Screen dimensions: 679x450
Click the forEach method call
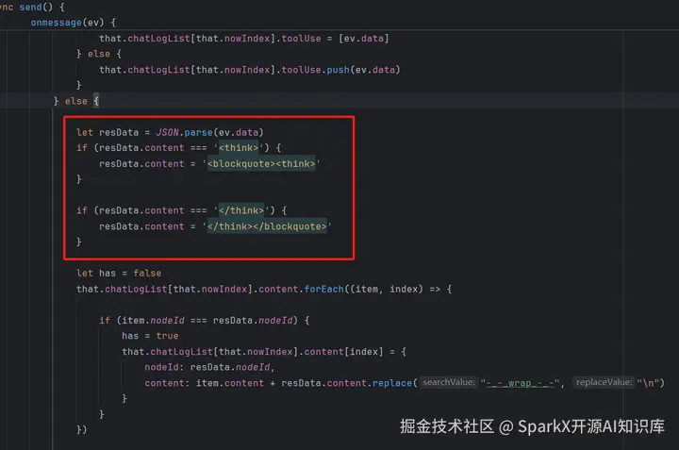coord(323,289)
